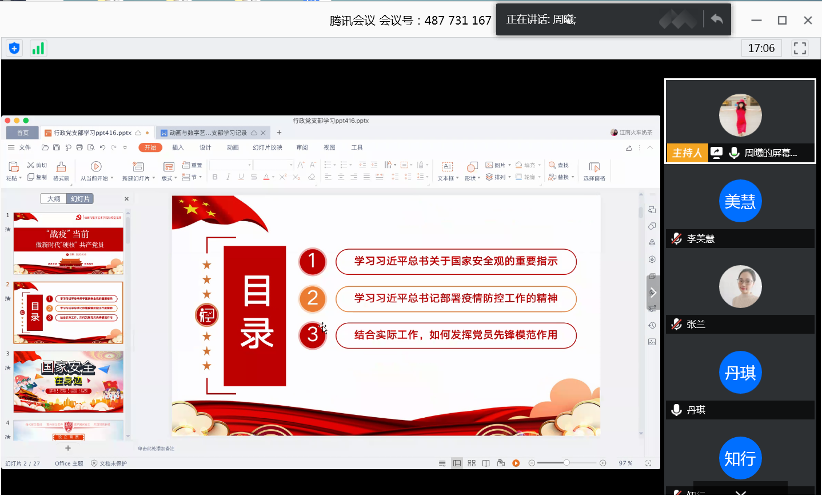
Task: Click the orange play slideshow icon in status bar
Action: 516,463
